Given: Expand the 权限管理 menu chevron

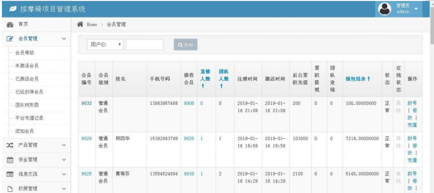Looking at the screenshot, I should (64, 189).
